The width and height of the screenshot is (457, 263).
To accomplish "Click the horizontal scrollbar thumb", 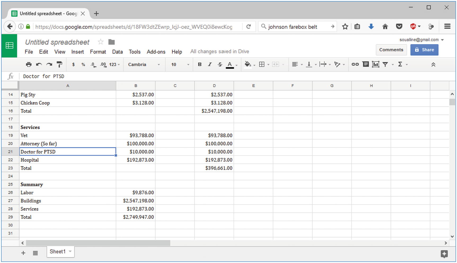I will [98, 243].
